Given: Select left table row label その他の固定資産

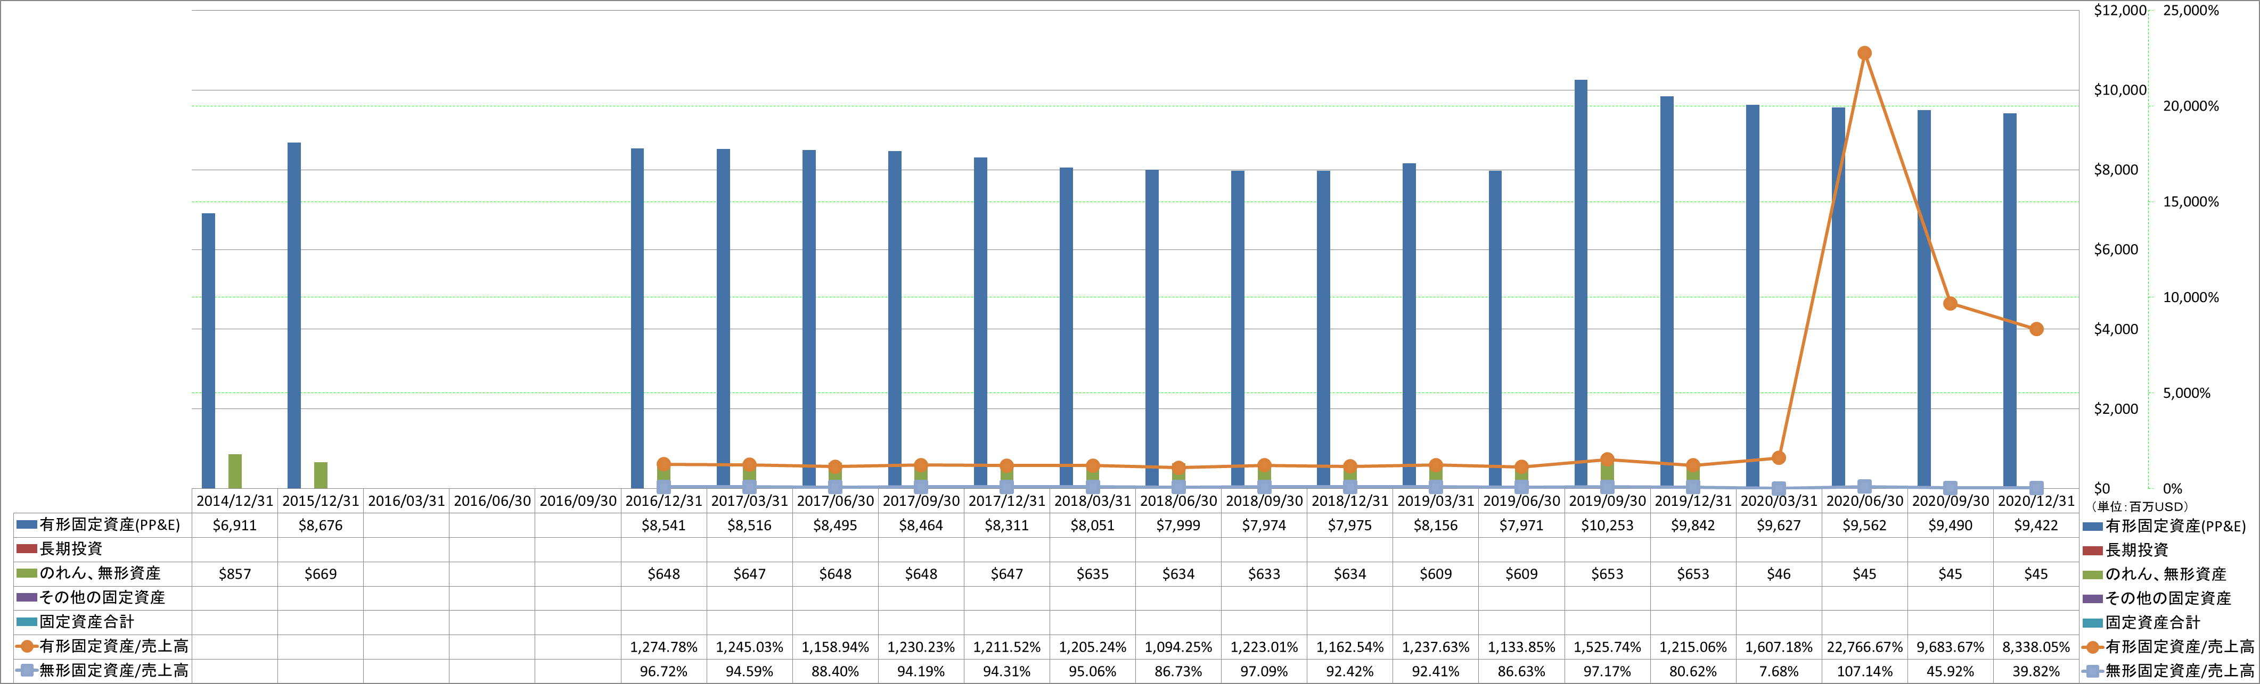Looking at the screenshot, I should point(102,597).
